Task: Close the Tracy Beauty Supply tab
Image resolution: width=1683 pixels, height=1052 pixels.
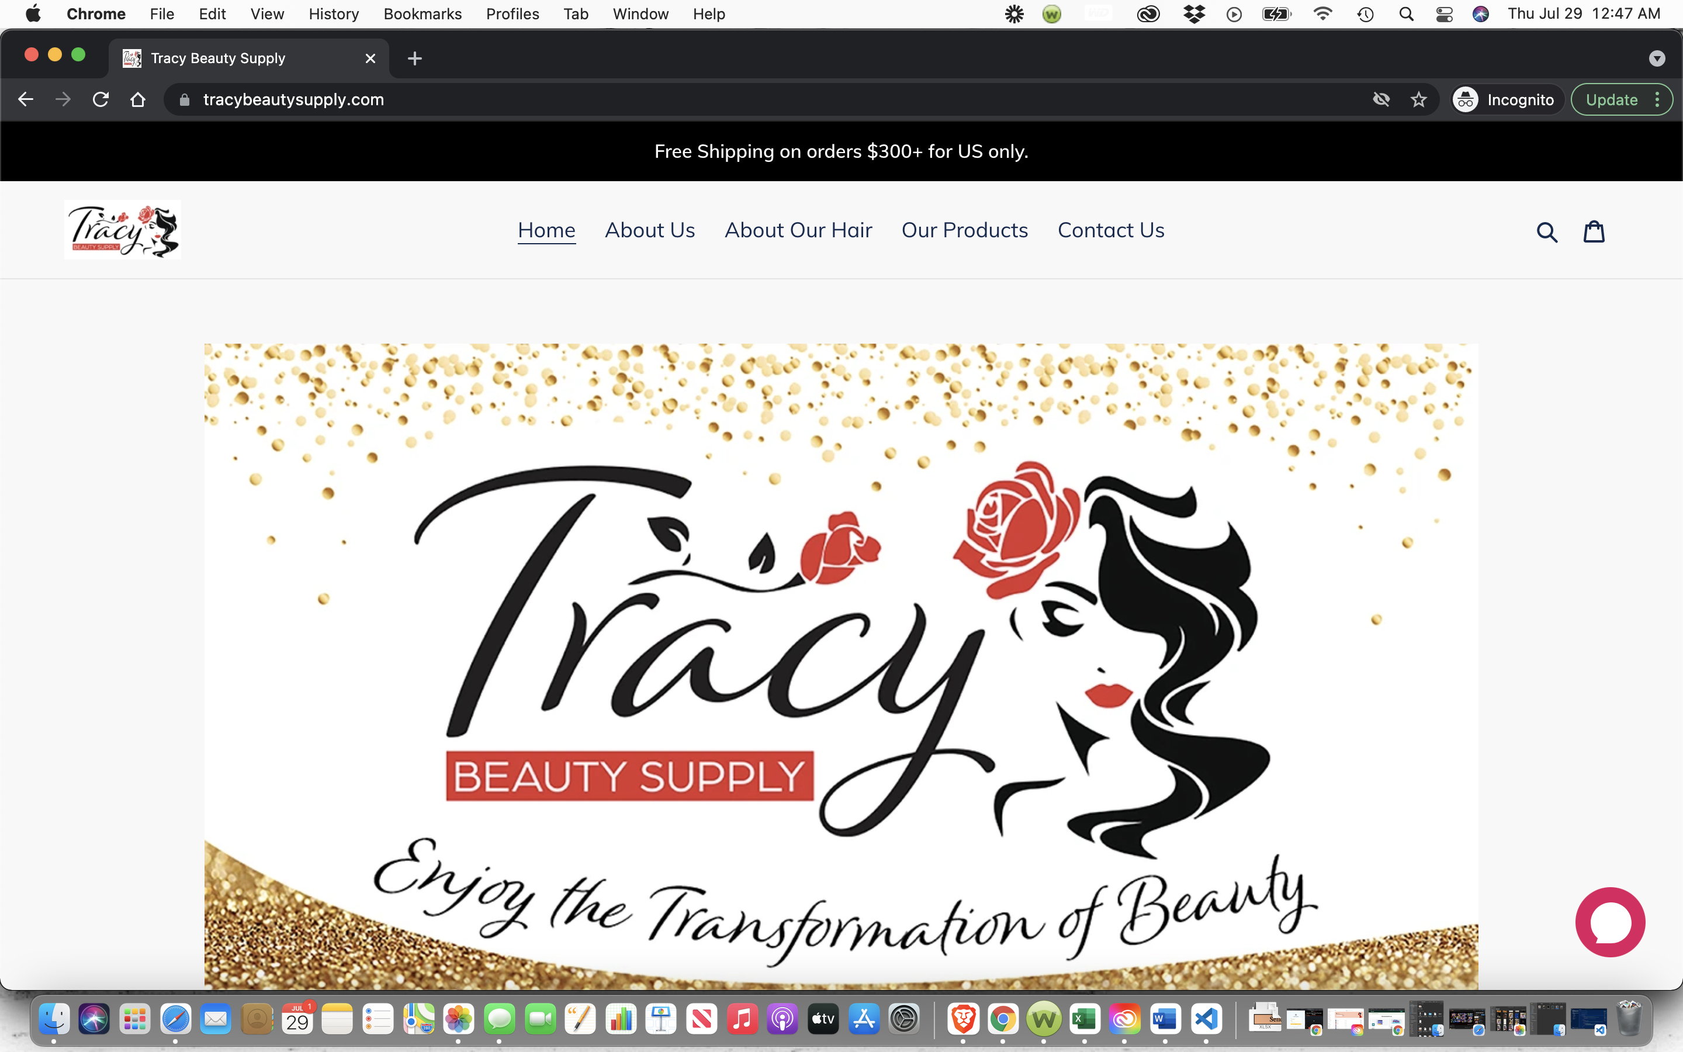Action: (370, 58)
